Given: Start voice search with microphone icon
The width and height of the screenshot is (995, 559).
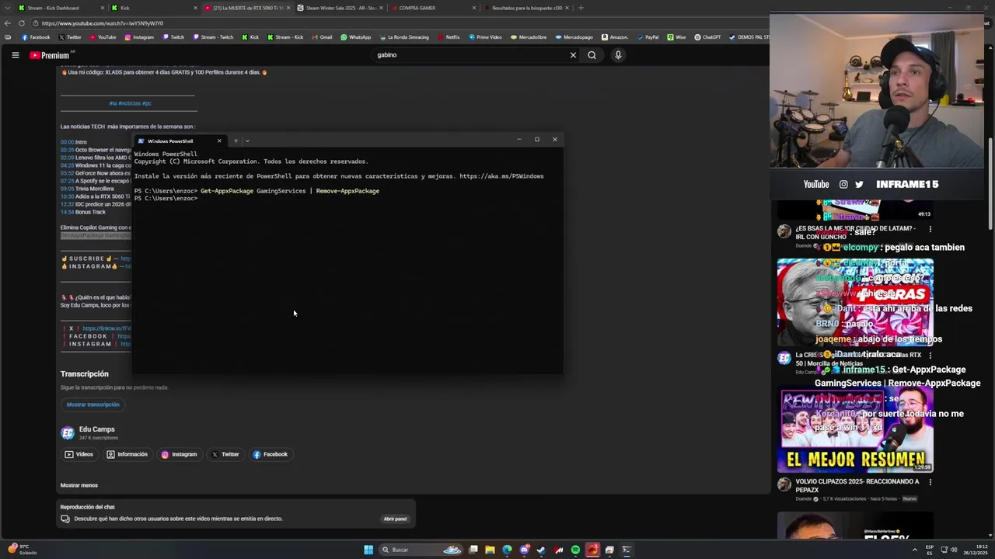Looking at the screenshot, I should pos(618,55).
